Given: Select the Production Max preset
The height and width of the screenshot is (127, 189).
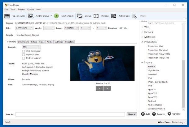Looking at the screenshot, I should 155,46.
